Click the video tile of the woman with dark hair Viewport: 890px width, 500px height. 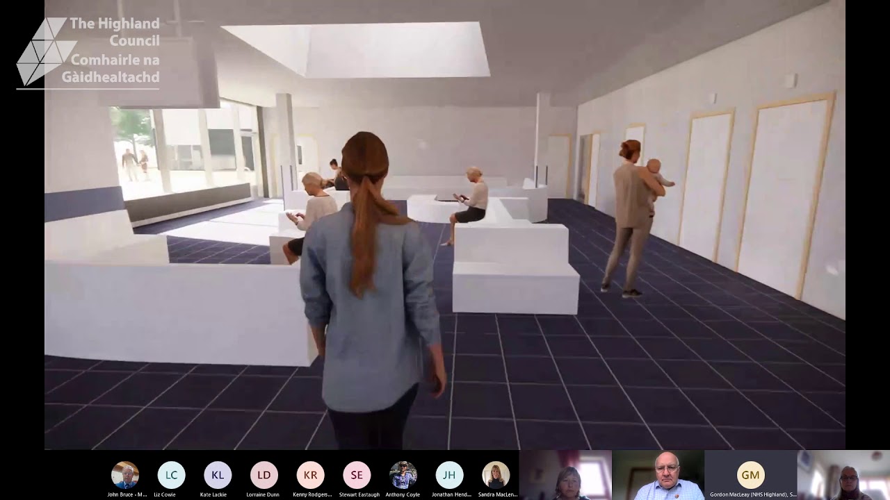(565, 475)
